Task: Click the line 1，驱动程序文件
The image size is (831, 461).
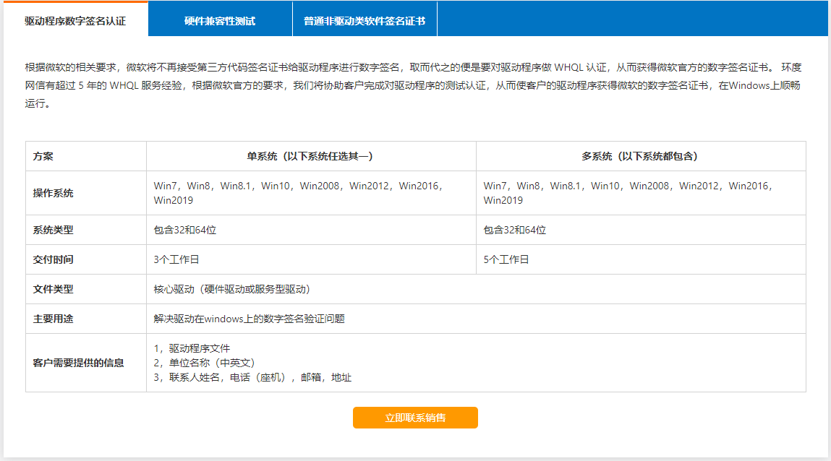Action: 192,348
